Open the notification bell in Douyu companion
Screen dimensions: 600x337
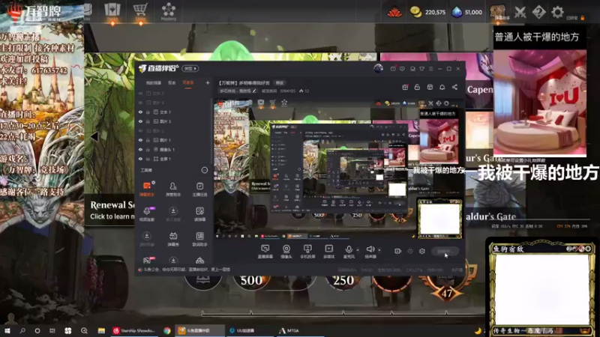[442, 87]
